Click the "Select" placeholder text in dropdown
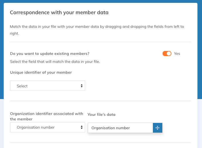 [x=22, y=86]
